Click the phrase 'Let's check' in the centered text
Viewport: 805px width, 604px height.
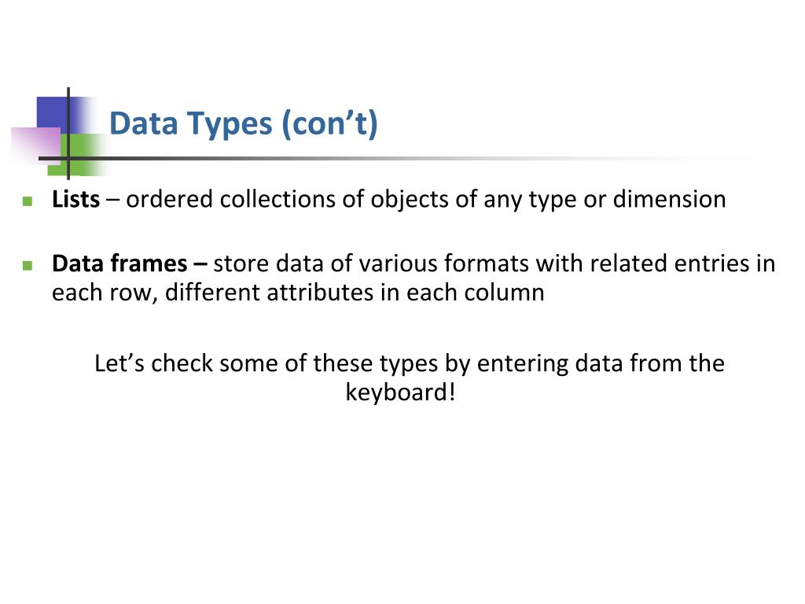pyautogui.click(x=153, y=363)
